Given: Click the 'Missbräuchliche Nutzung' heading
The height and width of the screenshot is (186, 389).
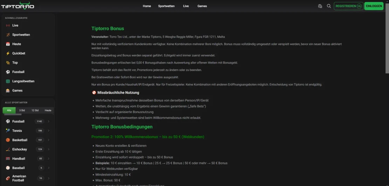Looking at the screenshot, I should 118,93.
